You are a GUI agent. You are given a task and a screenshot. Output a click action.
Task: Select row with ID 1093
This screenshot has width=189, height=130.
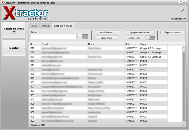click(98, 53)
